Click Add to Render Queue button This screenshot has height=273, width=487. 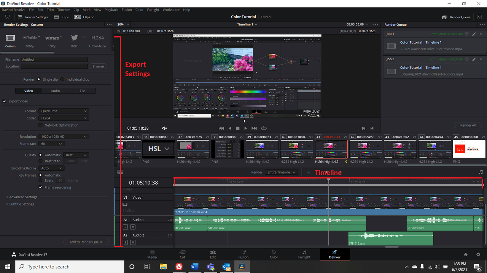[86, 242]
